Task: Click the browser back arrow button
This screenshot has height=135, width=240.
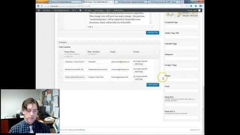Action: (x=38, y=6)
